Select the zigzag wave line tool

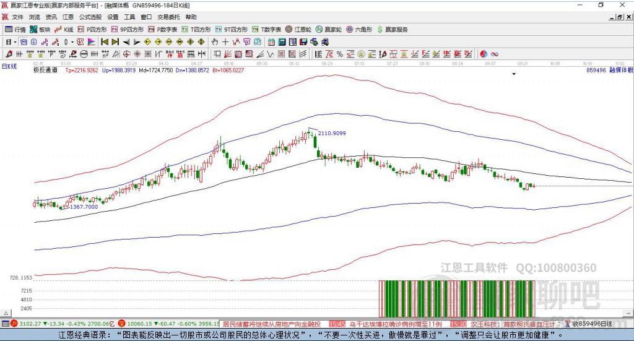click(x=270, y=54)
